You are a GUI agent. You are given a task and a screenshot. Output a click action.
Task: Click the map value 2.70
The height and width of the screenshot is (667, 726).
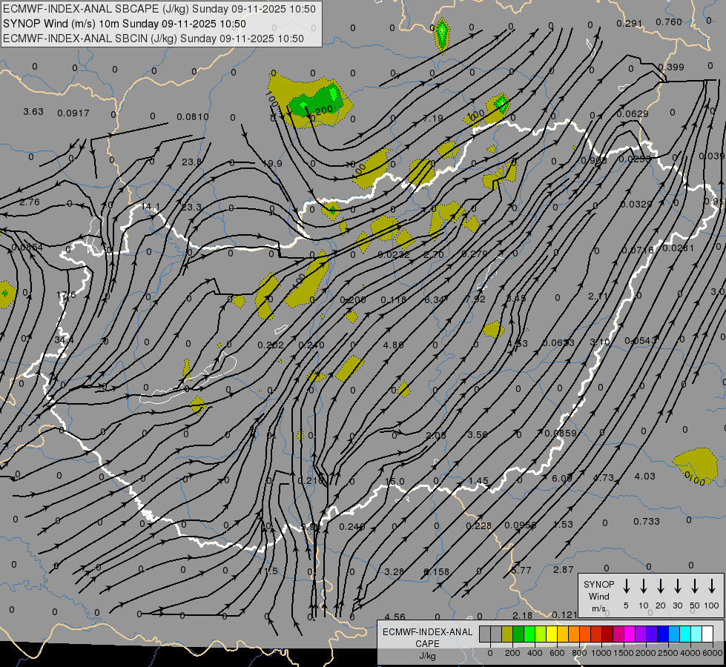[433, 255]
